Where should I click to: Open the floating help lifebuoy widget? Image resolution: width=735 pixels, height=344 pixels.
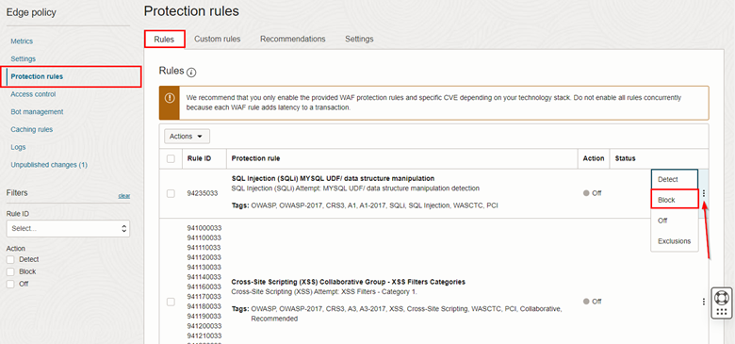tap(722, 297)
